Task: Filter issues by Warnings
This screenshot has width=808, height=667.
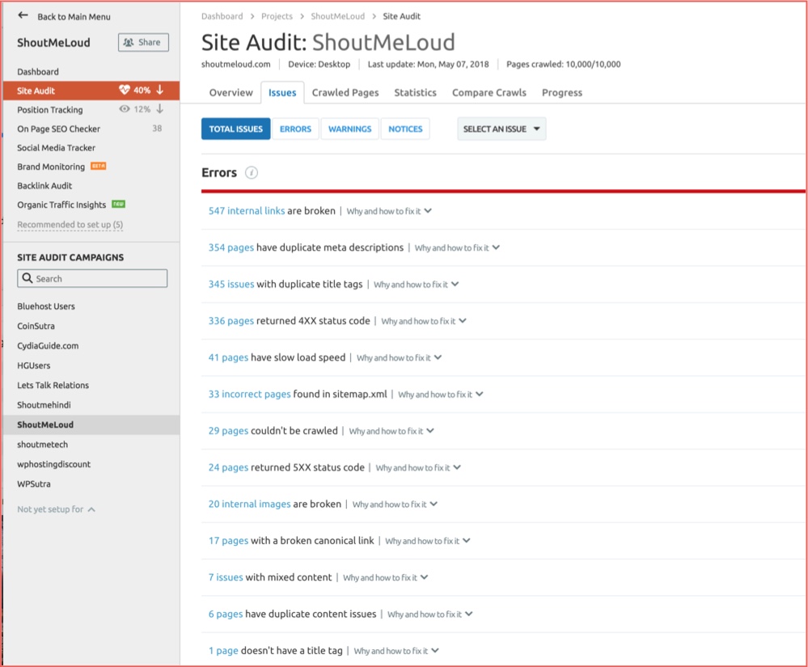Action: coord(349,129)
